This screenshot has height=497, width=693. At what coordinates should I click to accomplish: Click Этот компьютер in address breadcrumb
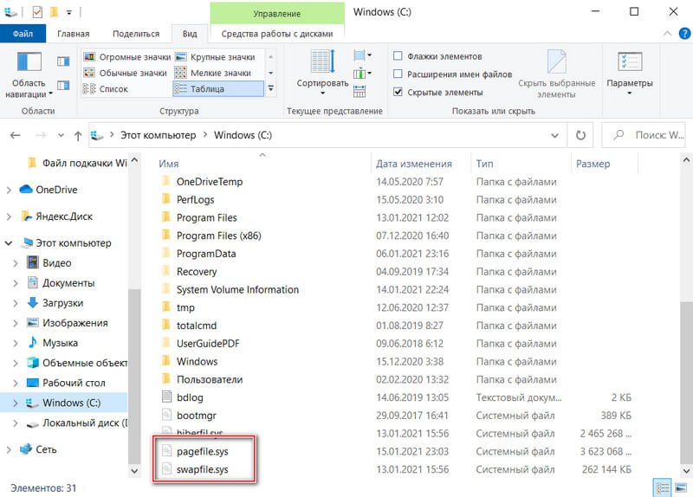(x=159, y=135)
